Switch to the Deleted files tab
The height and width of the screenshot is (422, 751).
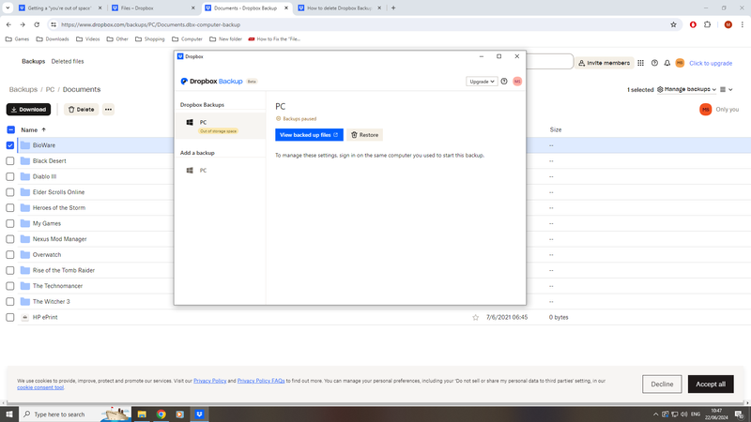coord(68,61)
